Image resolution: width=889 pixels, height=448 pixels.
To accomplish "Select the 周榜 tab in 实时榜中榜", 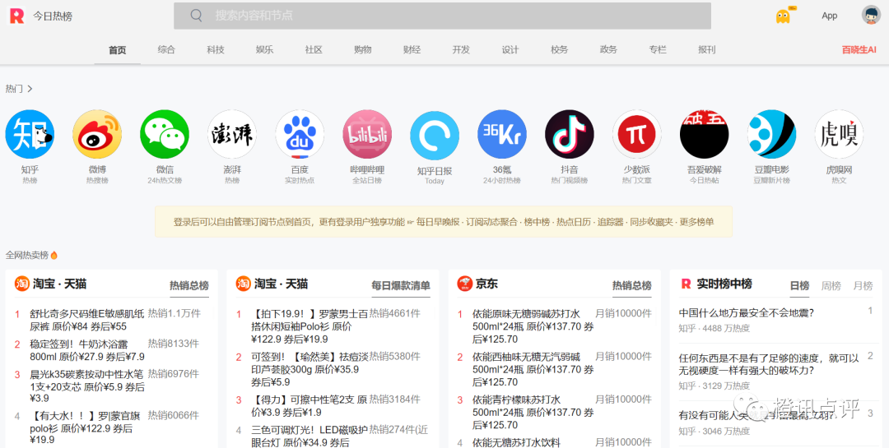I will pyautogui.click(x=831, y=286).
